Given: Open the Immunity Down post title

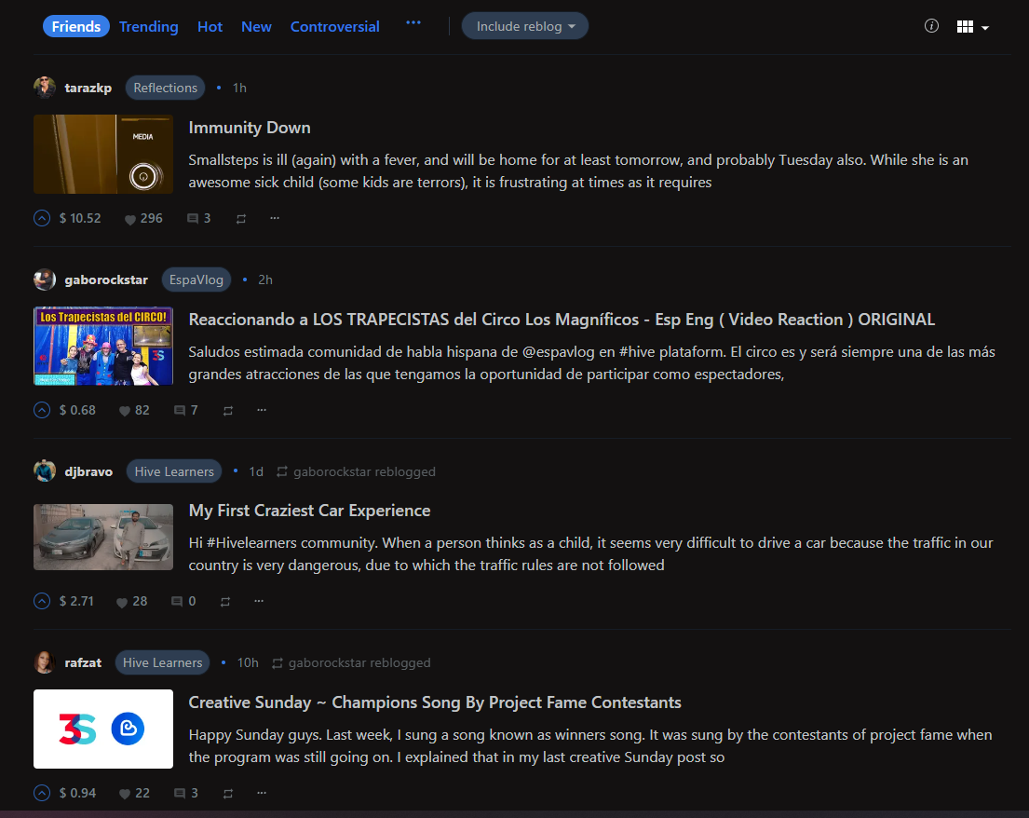Looking at the screenshot, I should (x=250, y=128).
